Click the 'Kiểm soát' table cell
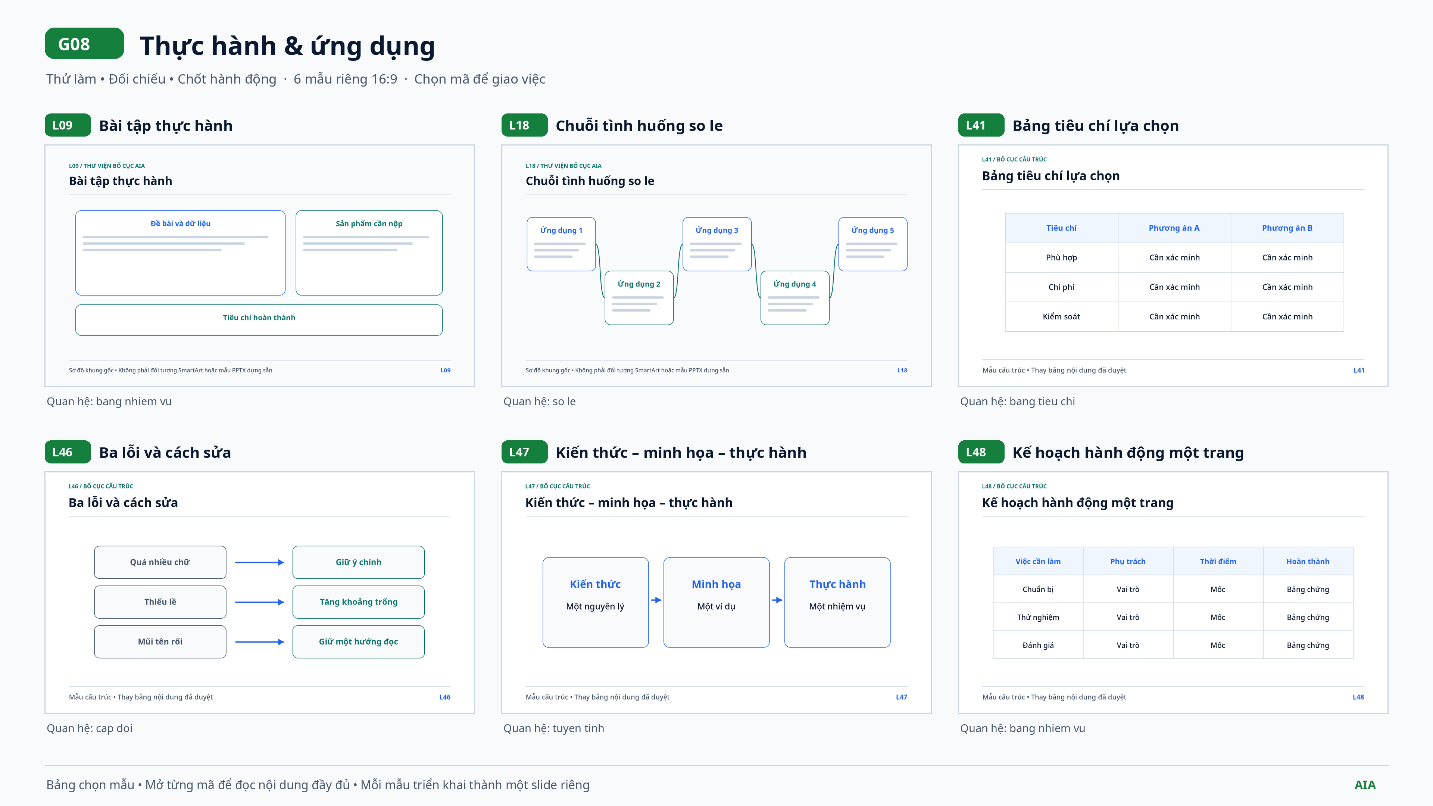1433x806 pixels. tap(1061, 316)
